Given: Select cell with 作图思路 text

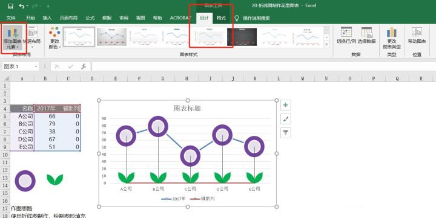Looking at the screenshot, I should click(22, 208).
